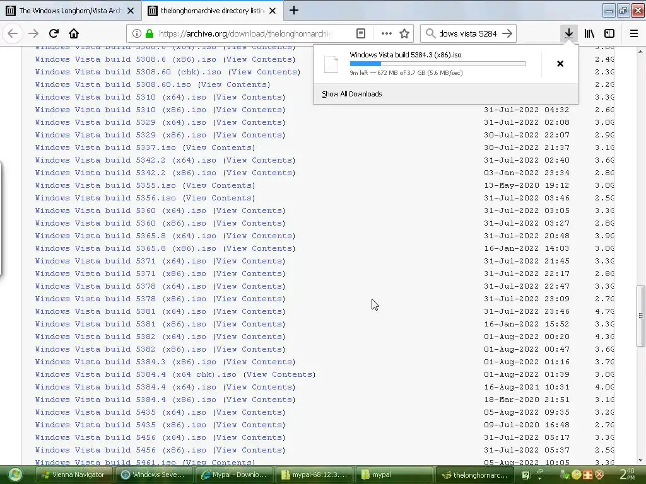View Contents of build 5435 (x86).iso

pos(249,425)
